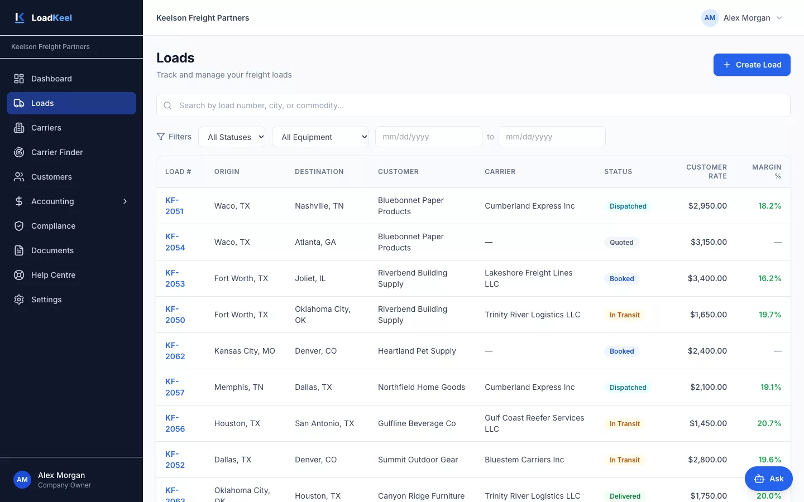This screenshot has width=804, height=502.
Task: Click the Customers people icon
Action: coord(19,177)
